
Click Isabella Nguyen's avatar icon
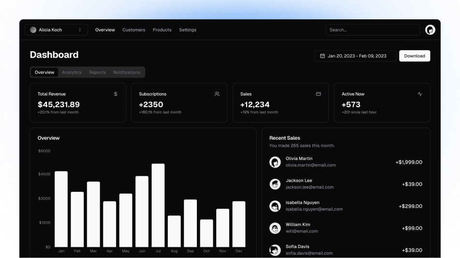(275, 206)
